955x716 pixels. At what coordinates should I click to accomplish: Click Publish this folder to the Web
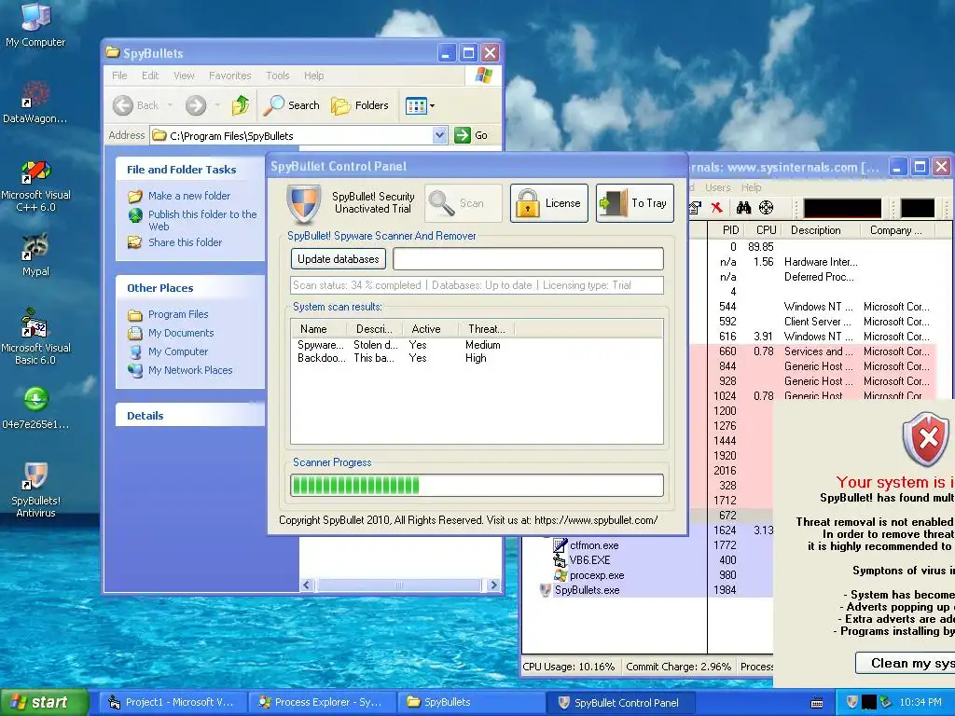point(202,220)
